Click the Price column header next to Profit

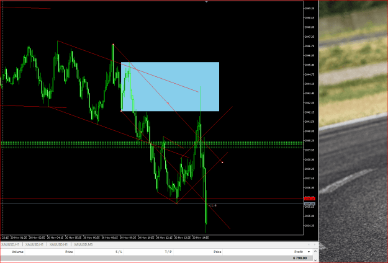(217, 252)
